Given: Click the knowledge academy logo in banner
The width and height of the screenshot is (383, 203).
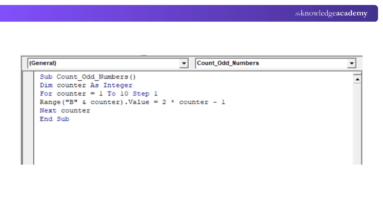Looking at the screenshot, I should (x=331, y=14).
